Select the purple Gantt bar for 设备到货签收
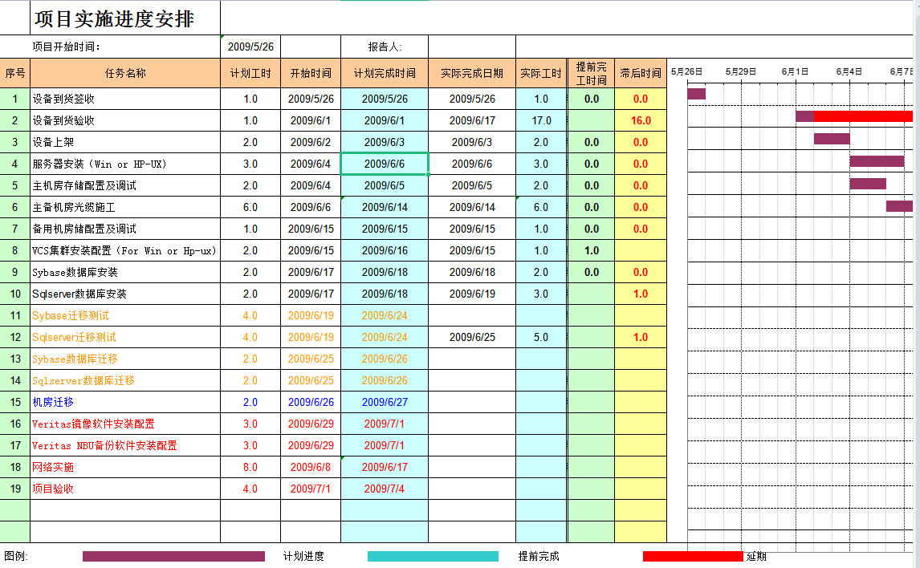920x568 pixels. 697,94
